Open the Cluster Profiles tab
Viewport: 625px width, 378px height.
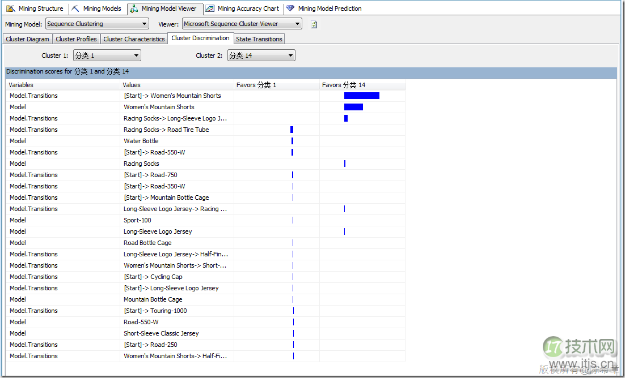point(76,39)
